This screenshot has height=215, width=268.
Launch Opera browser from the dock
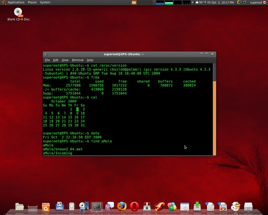pyautogui.click(x=134, y=206)
